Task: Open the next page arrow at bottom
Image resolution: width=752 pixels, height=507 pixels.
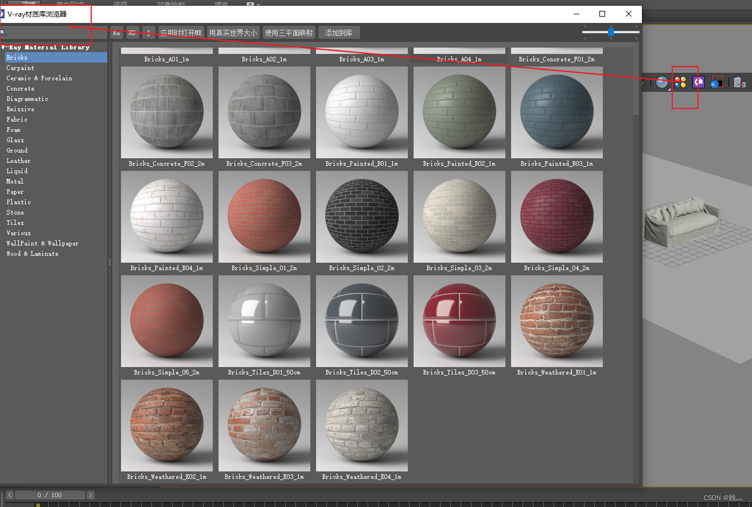Action: 90,494
